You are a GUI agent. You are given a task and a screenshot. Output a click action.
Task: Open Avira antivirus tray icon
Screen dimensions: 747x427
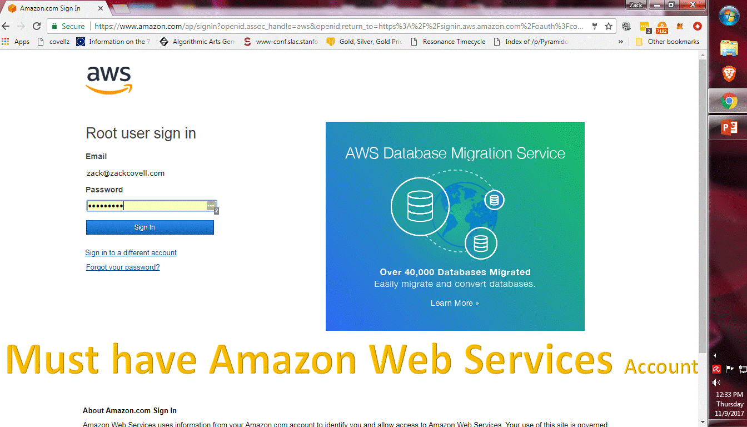[717, 369]
